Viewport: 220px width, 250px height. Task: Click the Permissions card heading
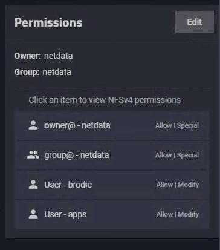pyautogui.click(x=48, y=22)
